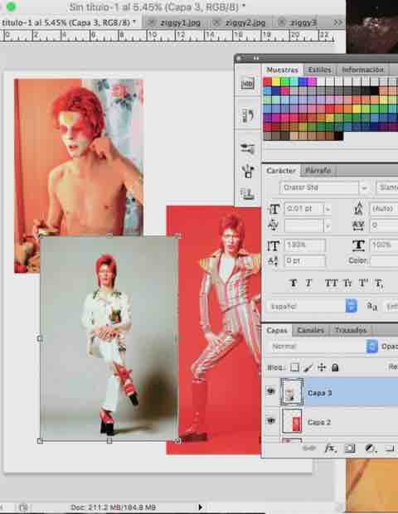Viewport: 398px width, 514px height.
Task: Switch to the Párrafo tab
Action: [318, 171]
